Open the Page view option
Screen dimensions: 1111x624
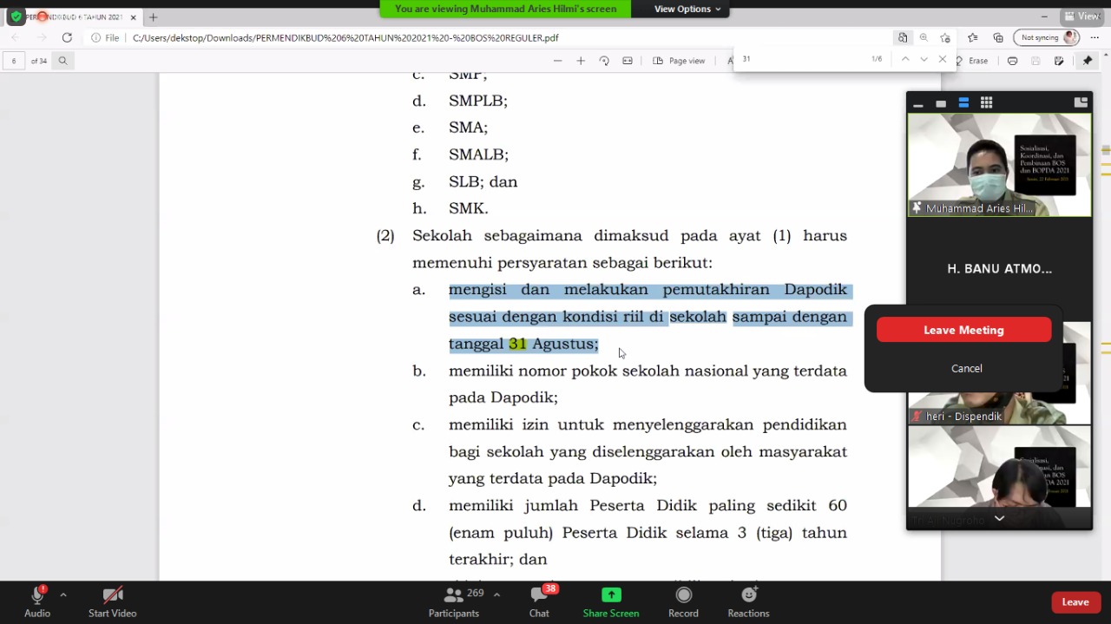(x=679, y=61)
